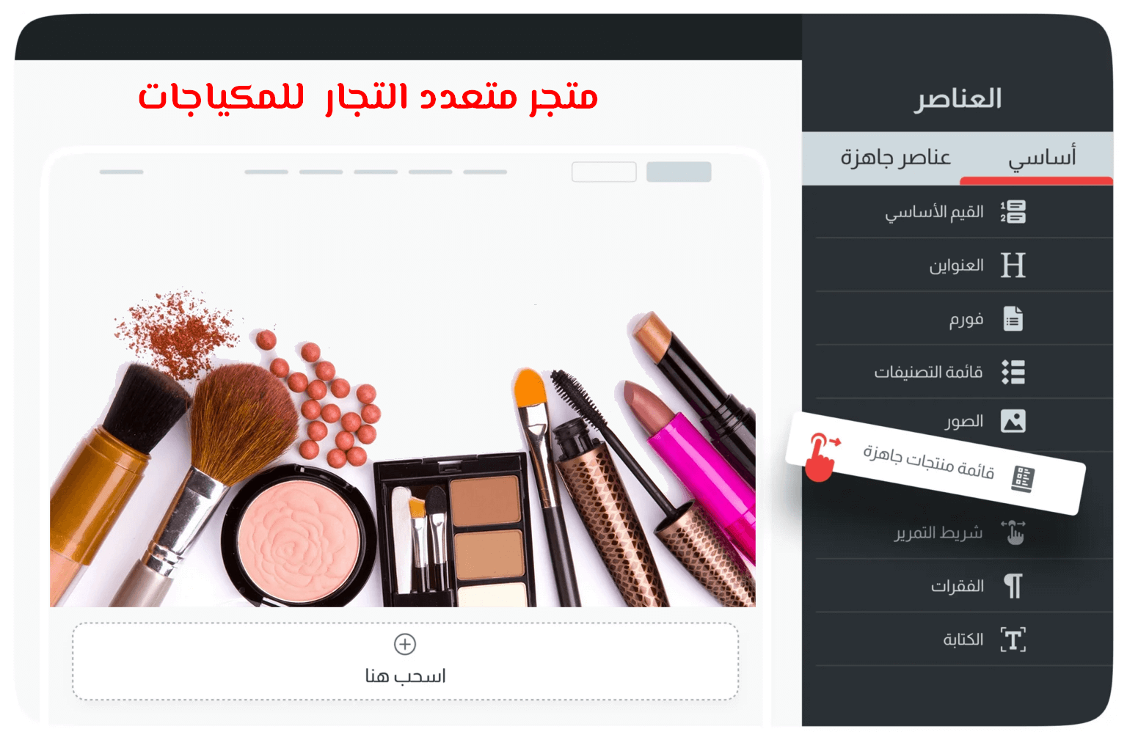Viewport: 1127px width, 740px height.
Task: Click the form document icon beside فورم
Action: [x=1013, y=319]
